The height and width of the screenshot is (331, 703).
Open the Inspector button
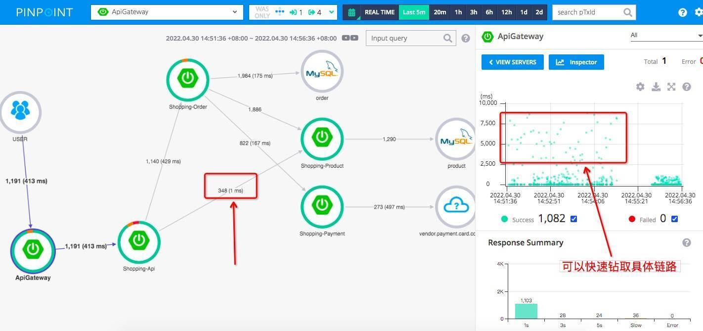tap(576, 62)
